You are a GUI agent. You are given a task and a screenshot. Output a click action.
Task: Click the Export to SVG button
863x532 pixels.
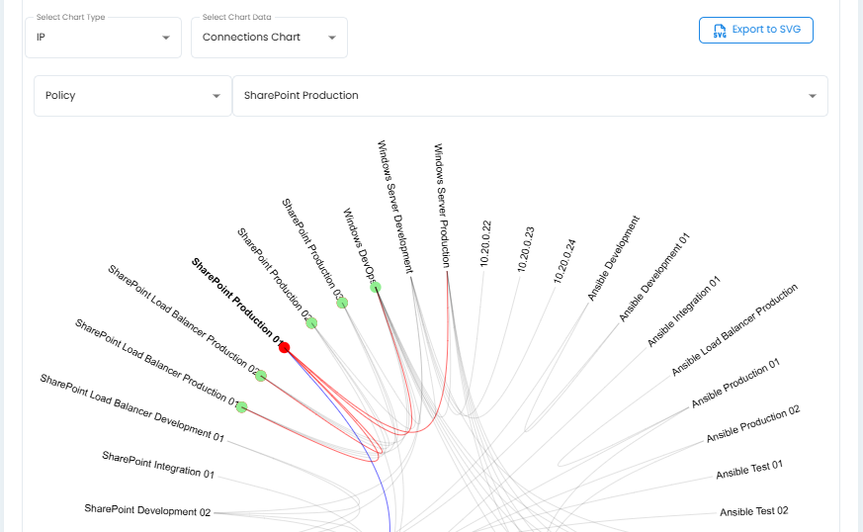tap(756, 31)
